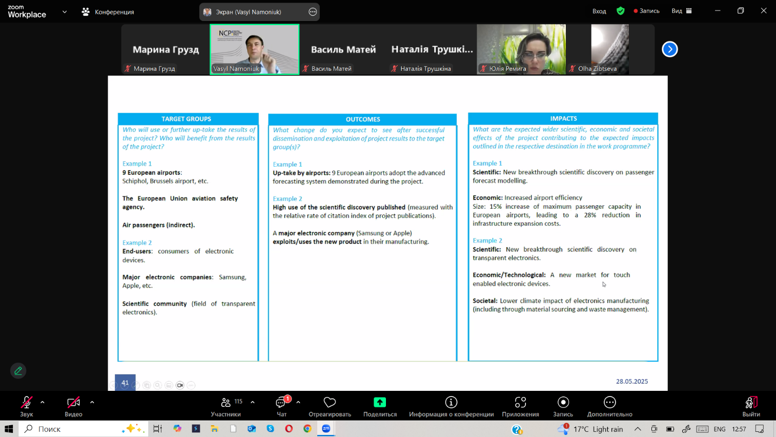Click the red Запись recording indicator at top

coord(646,11)
